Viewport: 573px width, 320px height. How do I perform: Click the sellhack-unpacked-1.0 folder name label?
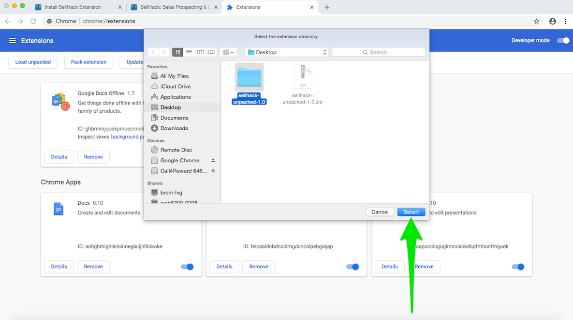pyautogui.click(x=249, y=99)
